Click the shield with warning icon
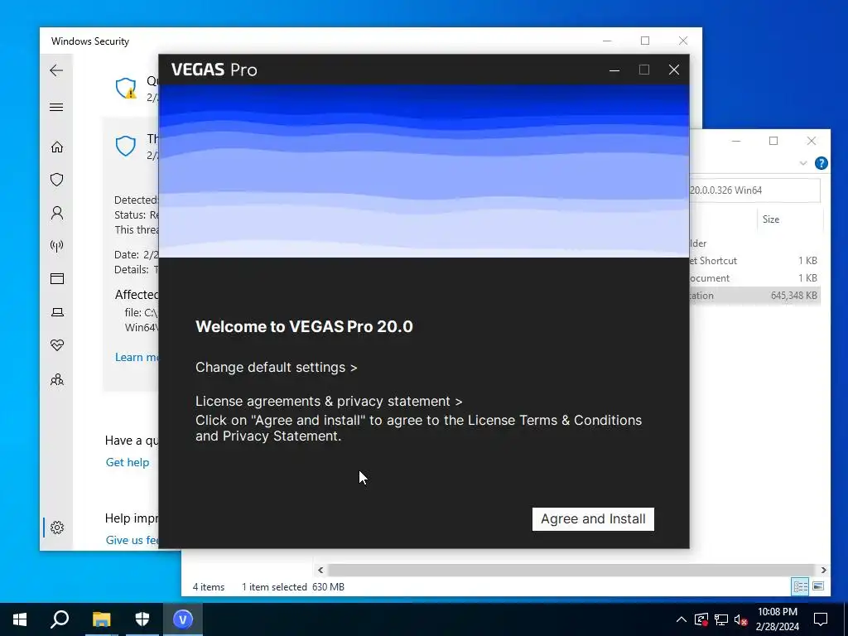This screenshot has height=636, width=848. [x=126, y=88]
